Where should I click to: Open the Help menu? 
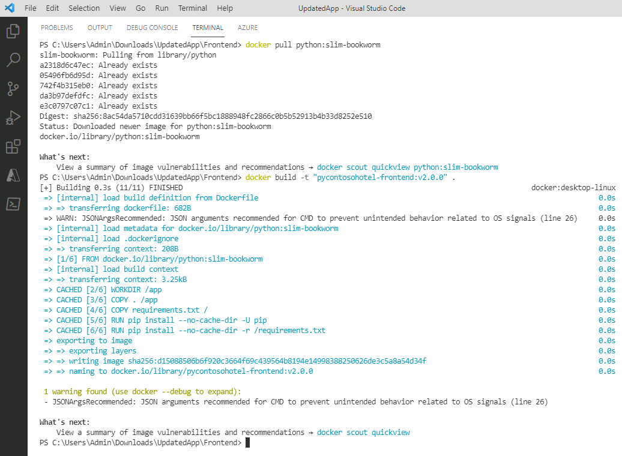tap(225, 8)
